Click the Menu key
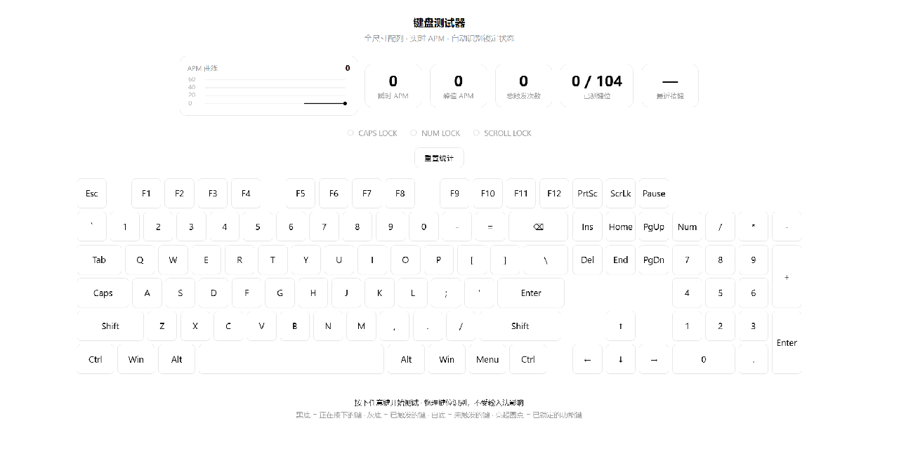Viewport: 899px width, 449px height. [487, 359]
